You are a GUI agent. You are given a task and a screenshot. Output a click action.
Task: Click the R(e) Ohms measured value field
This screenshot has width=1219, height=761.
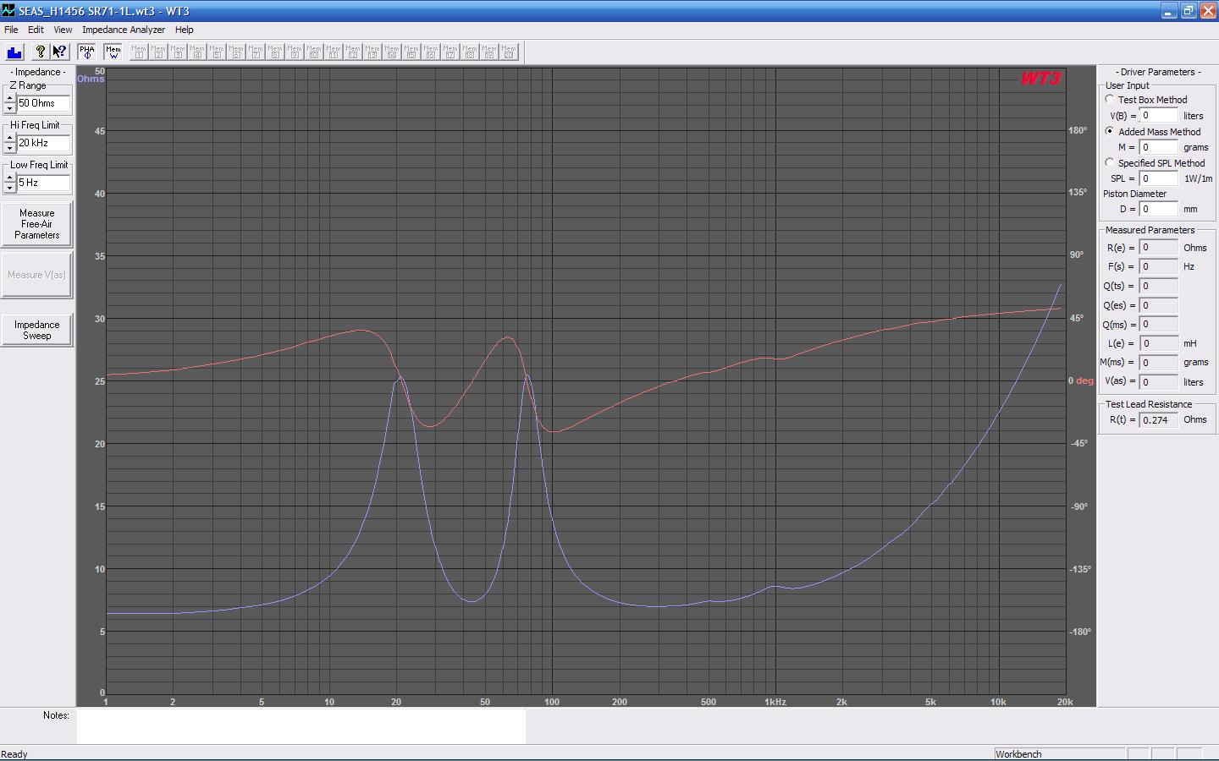(1159, 248)
